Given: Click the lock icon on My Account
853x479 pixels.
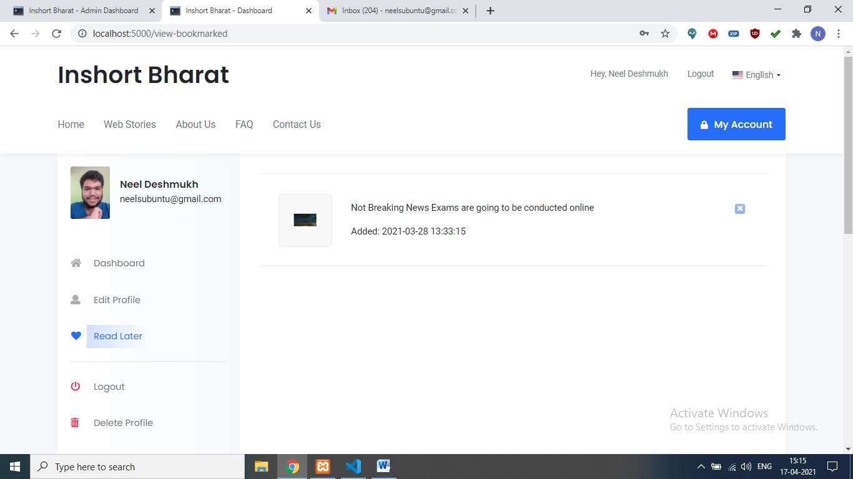Looking at the screenshot, I should point(704,125).
